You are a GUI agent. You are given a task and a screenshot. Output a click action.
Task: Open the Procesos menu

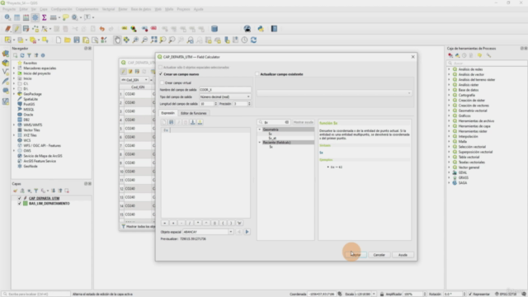point(183,9)
